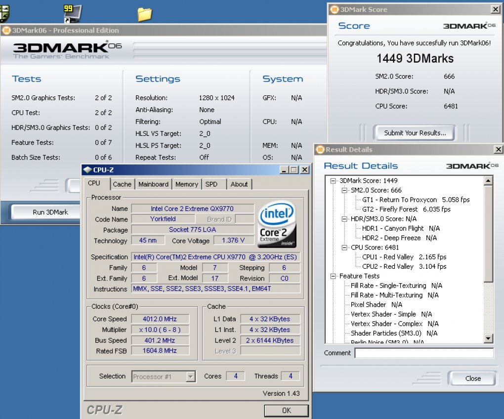Click the Socket 775 LGA package value
This screenshot has width=504, height=419.
[192, 229]
